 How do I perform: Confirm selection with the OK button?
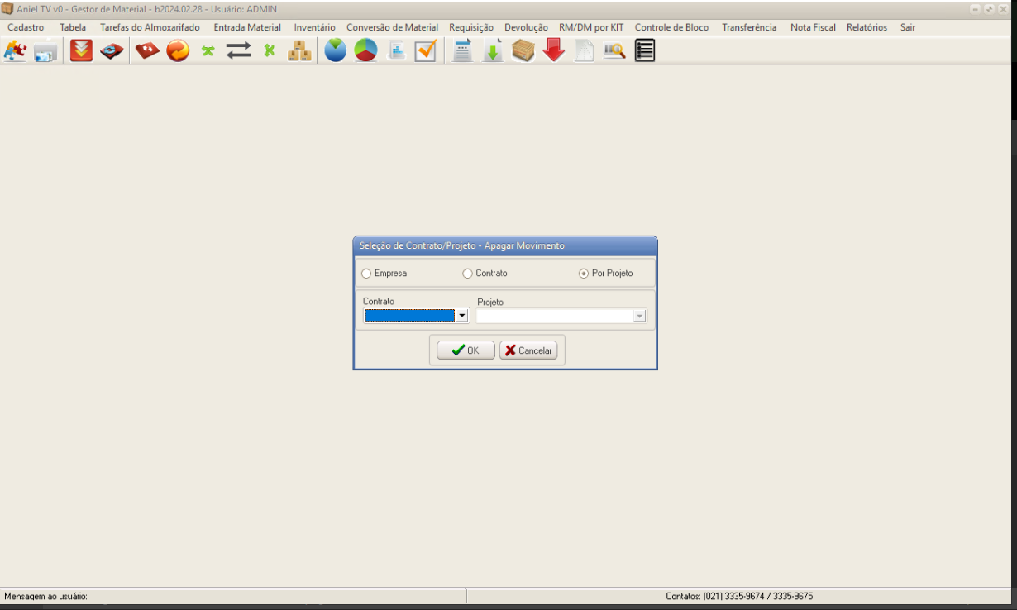point(466,350)
